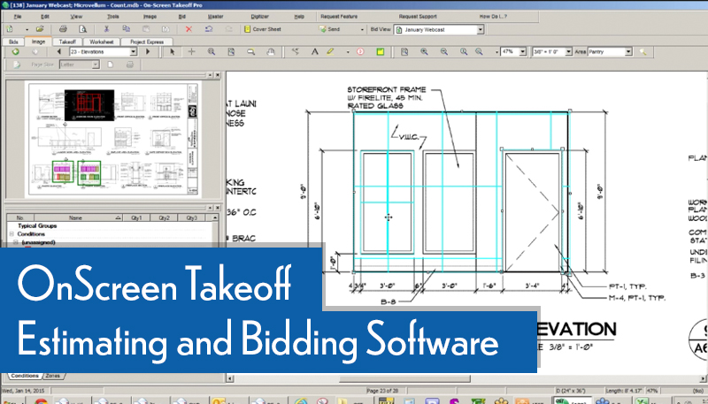The image size is (708, 404).
Task: Click the zoom in magnifier icon
Action: coord(424,52)
